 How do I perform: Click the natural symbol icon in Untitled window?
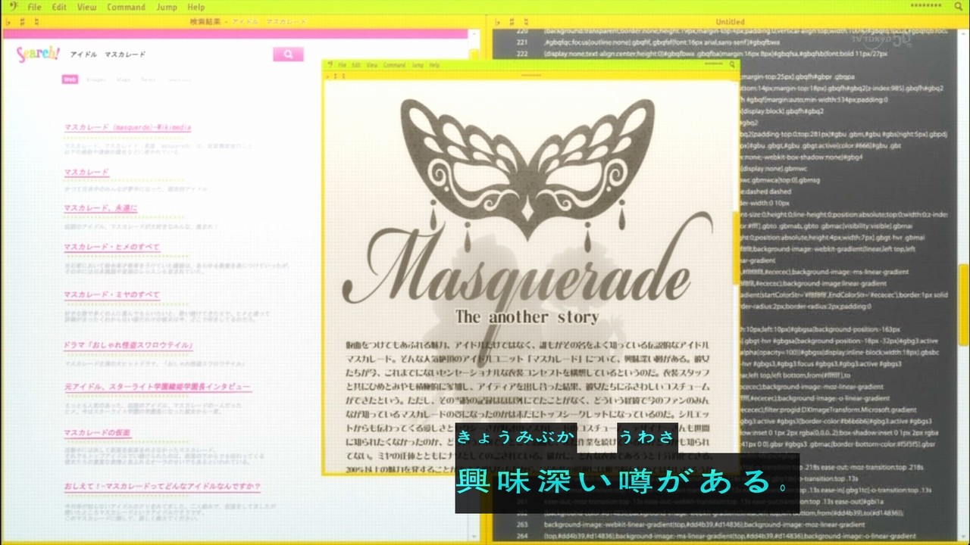point(527,22)
